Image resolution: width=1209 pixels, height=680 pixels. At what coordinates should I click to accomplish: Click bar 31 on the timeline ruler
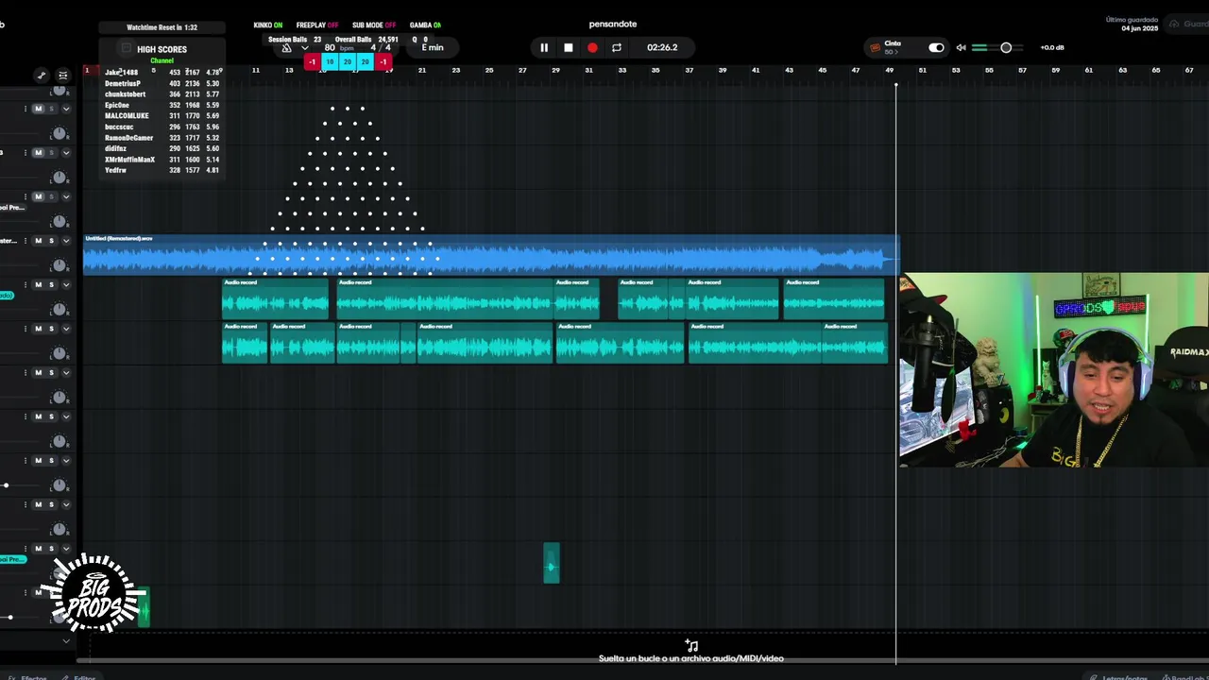588,70
